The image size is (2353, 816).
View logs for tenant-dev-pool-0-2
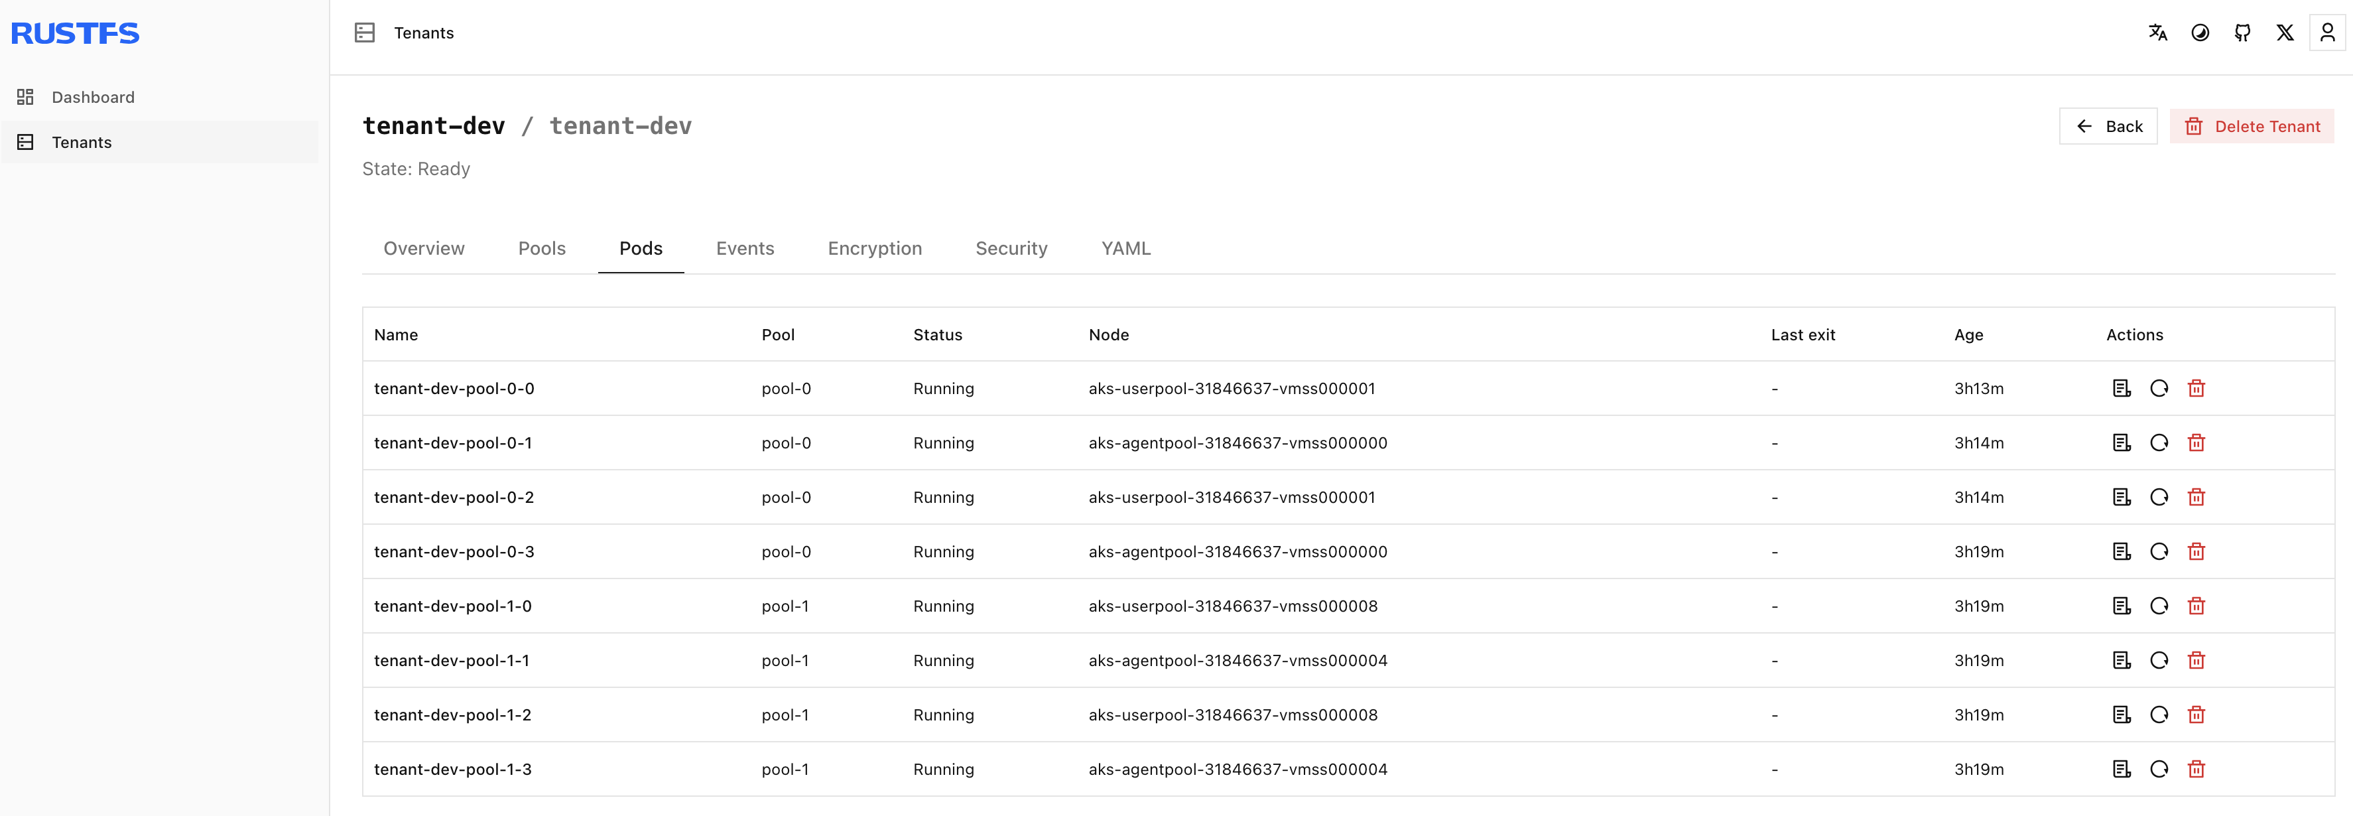coord(2122,497)
